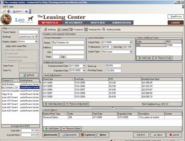Open the lease Documents button
This screenshot has width=185, height=141.
[69, 135]
